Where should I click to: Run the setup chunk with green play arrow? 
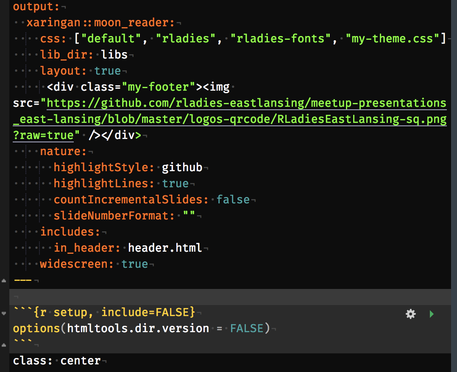[x=432, y=314]
